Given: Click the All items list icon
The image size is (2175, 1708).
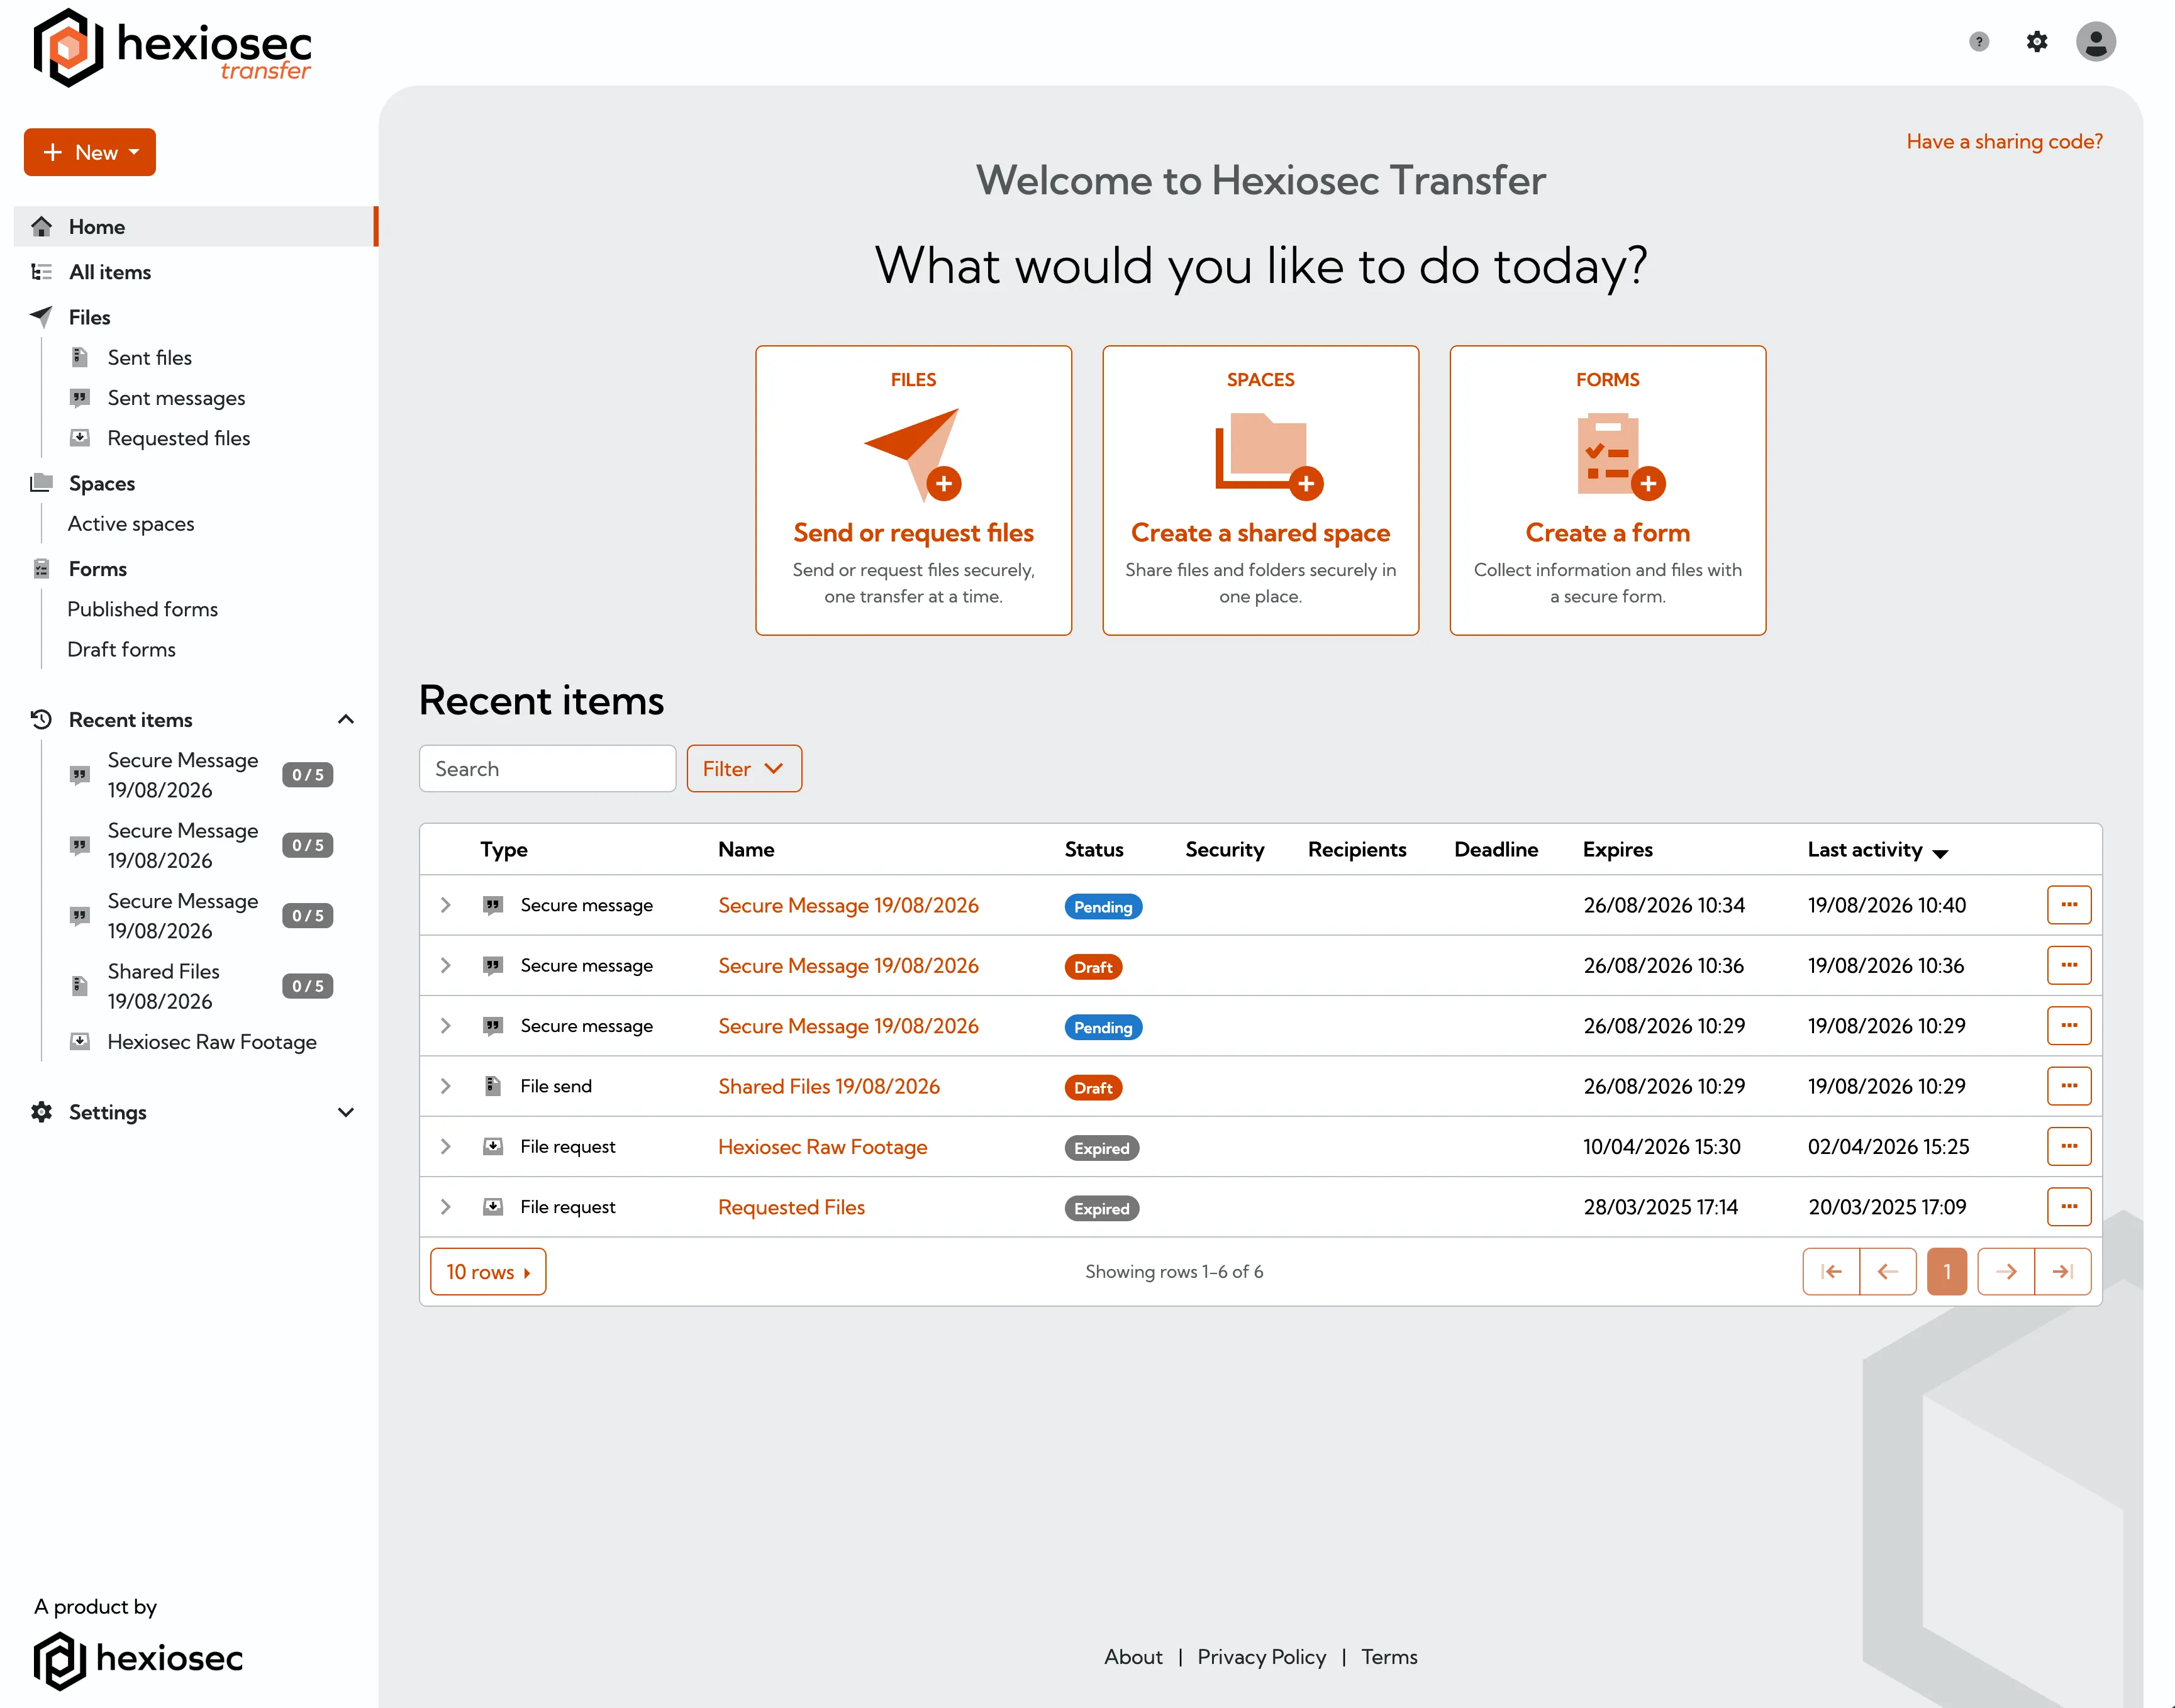Looking at the screenshot, I should tap(41, 272).
